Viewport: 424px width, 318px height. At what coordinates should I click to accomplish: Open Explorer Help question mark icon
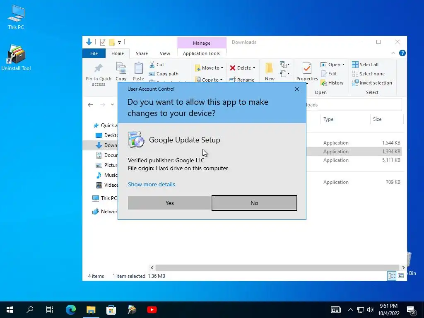coord(402,53)
